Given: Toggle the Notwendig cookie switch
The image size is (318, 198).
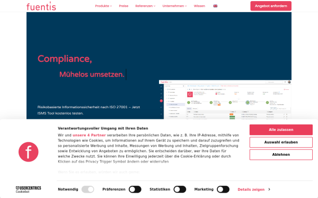Looking at the screenshot, I should coord(88,190).
